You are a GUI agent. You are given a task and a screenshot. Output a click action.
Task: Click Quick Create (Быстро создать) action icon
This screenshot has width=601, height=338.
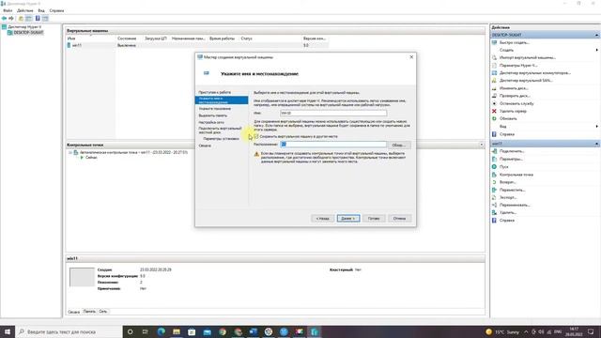tap(494, 42)
